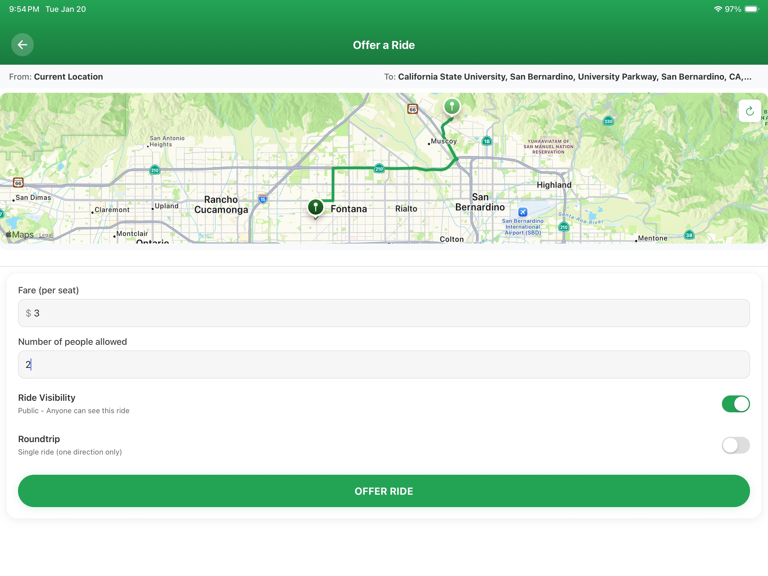The width and height of the screenshot is (768, 576).
Task: Tap the map refresh route icon
Action: pyautogui.click(x=750, y=111)
